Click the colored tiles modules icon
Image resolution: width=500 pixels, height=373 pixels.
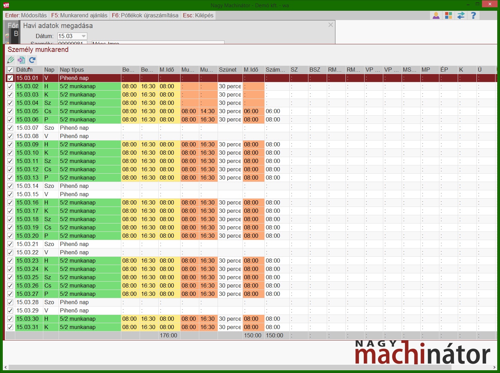click(448, 16)
